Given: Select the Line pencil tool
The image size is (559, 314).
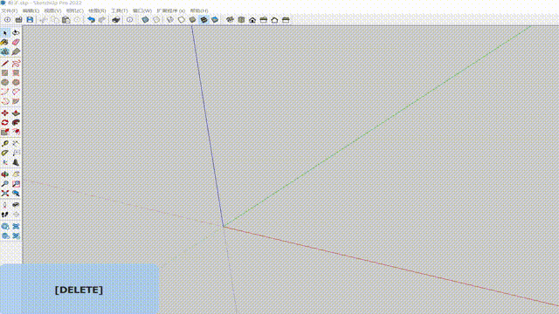Looking at the screenshot, I should [x=5, y=64].
